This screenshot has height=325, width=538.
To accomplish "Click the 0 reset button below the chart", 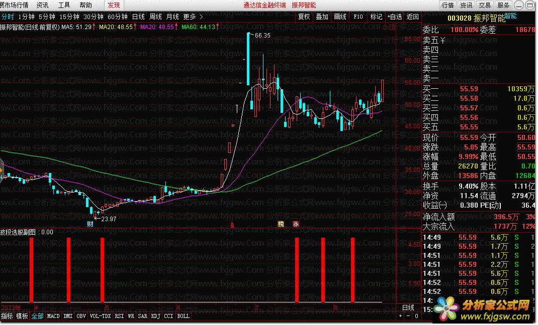I will (416, 316).
